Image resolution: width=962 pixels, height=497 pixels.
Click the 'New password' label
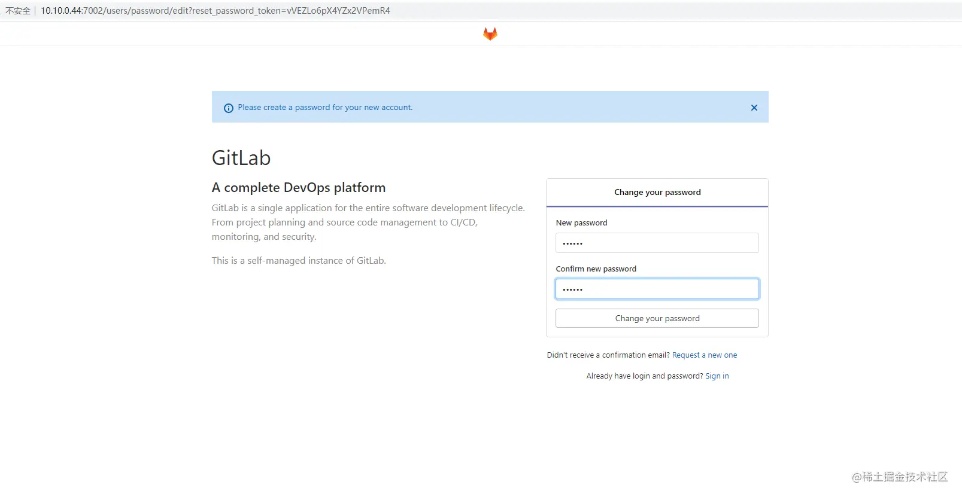click(x=581, y=223)
